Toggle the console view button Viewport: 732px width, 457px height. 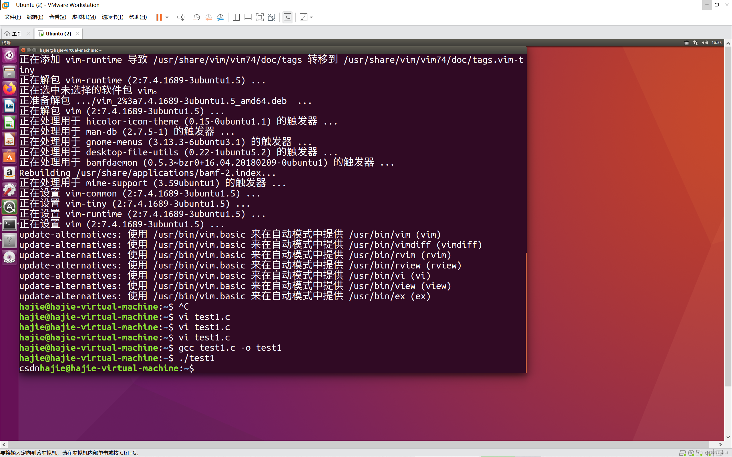coord(287,17)
